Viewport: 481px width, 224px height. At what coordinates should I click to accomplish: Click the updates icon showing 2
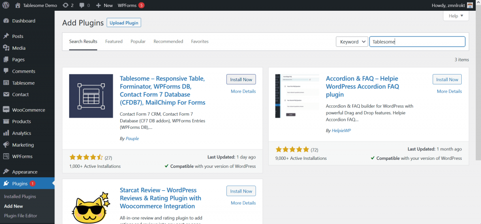coord(65,5)
